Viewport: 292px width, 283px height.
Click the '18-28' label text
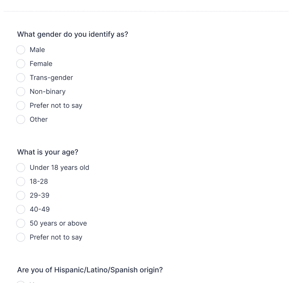click(x=39, y=181)
